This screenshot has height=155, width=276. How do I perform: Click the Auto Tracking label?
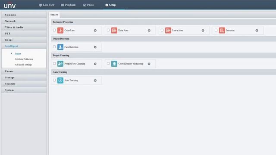pos(71,81)
